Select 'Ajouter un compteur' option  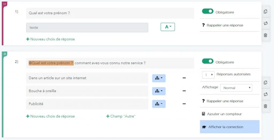point(224,114)
